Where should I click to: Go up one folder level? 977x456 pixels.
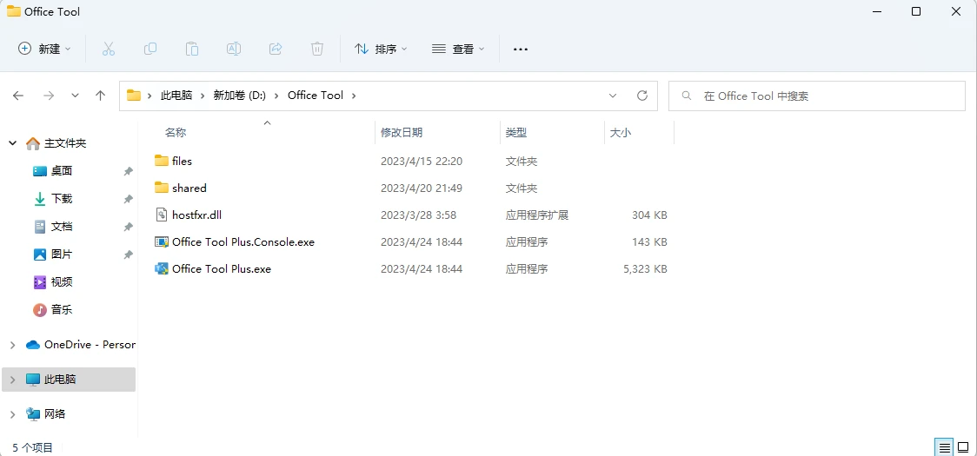tap(100, 96)
